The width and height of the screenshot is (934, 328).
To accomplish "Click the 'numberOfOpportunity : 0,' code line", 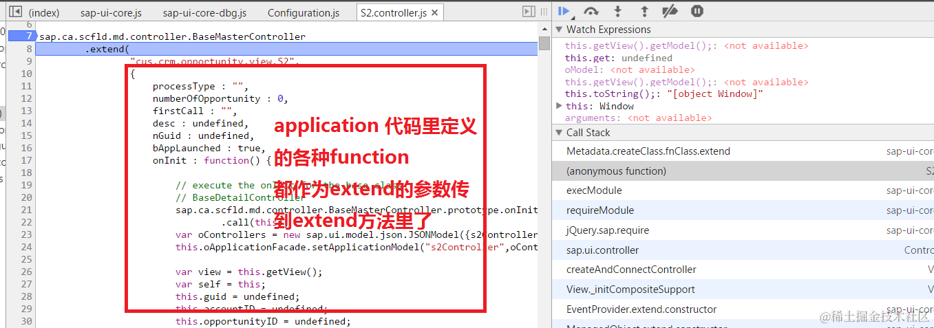I will tap(220, 98).
